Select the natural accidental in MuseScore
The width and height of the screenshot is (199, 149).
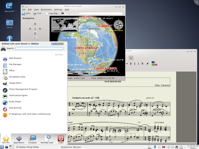click(135, 64)
